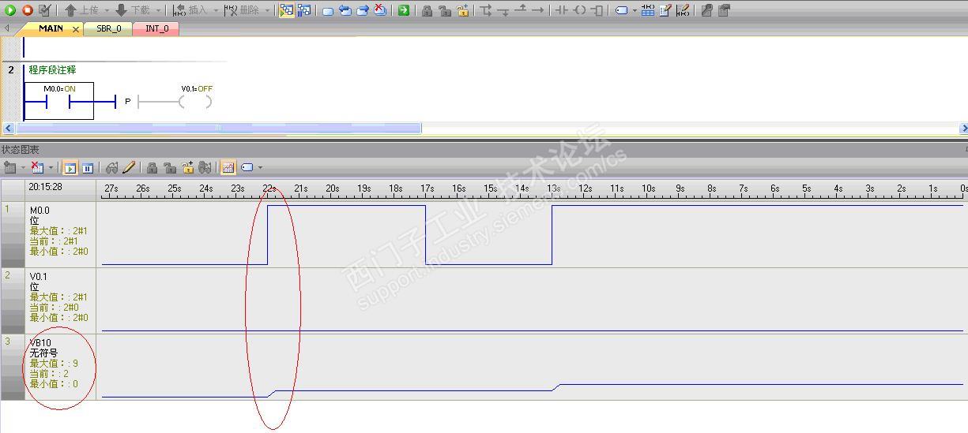The height and width of the screenshot is (433, 968).
Task: Close the MAIN tab
Action: tap(76, 29)
